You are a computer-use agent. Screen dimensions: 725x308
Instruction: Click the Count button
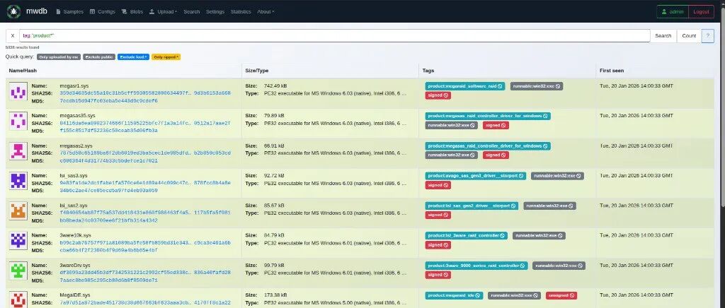click(x=689, y=35)
